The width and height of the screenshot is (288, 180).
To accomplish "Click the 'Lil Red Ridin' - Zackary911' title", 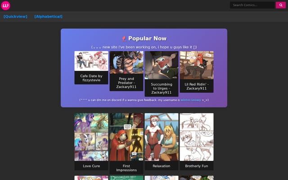I will tap(197, 86).
